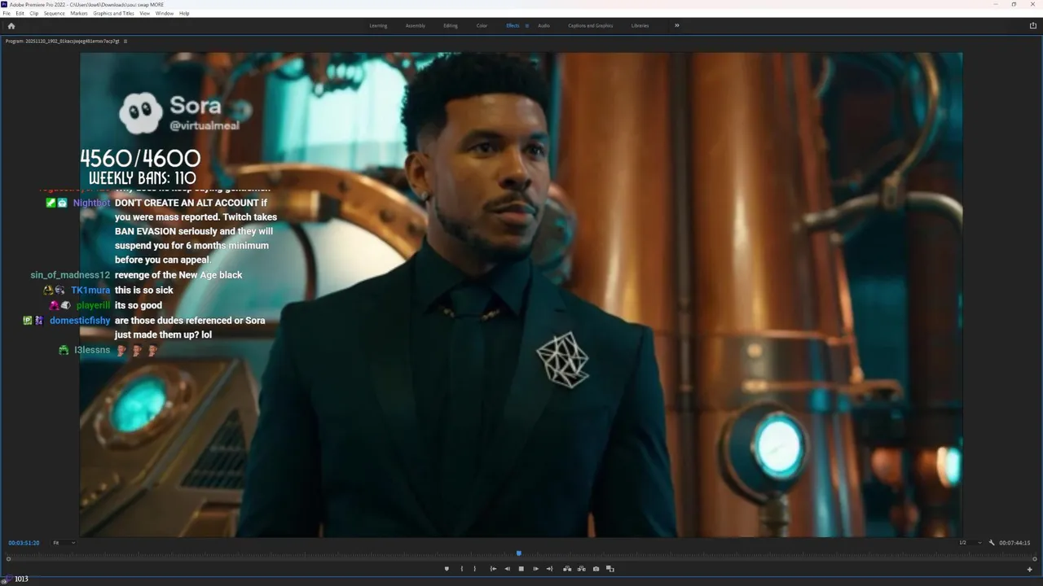Screen dimensions: 1043x586
Task: Open the Program panel menu icon
Action: point(125,41)
